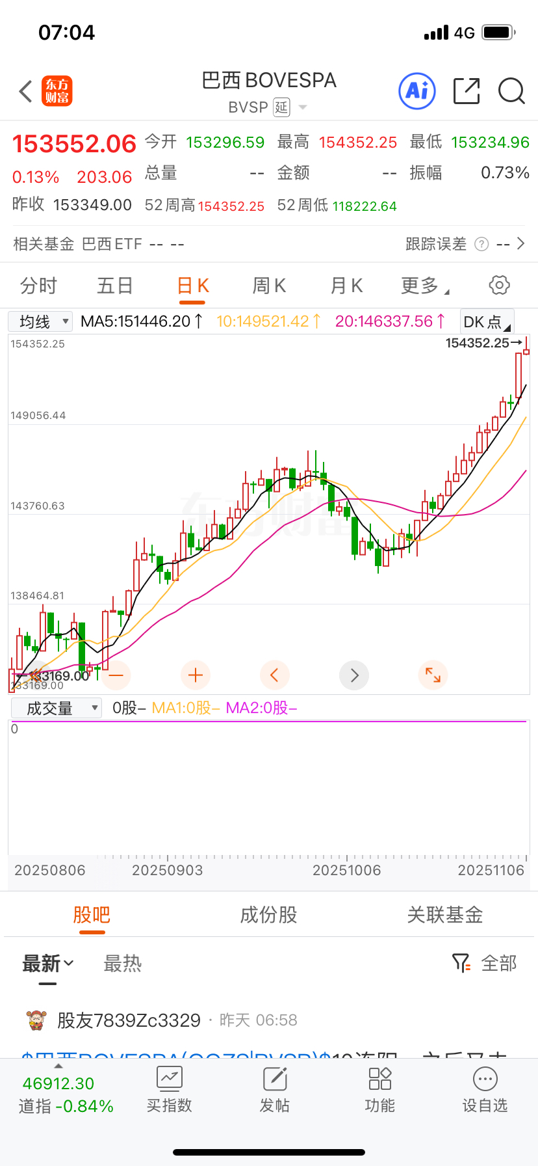Tap the 10:149521.42 MA value

click(268, 321)
